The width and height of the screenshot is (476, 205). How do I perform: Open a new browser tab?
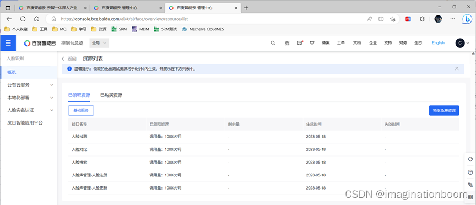(x=246, y=8)
